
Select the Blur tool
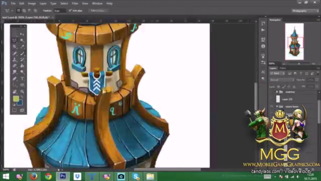coord(15,72)
